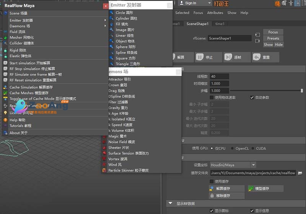Select Gravity 重力 daemon
This screenshot has width=306, height=214.
pos(118,108)
